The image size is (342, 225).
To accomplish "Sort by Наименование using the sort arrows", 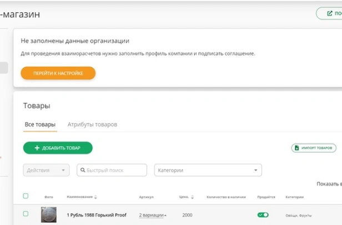I will click(95, 197).
